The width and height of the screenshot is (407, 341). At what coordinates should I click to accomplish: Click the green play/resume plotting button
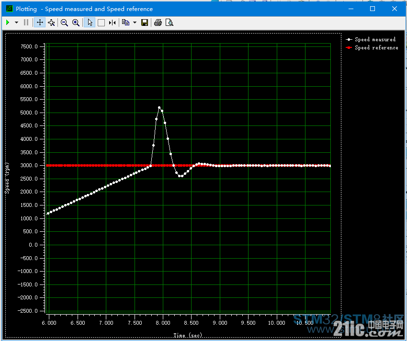8,23
